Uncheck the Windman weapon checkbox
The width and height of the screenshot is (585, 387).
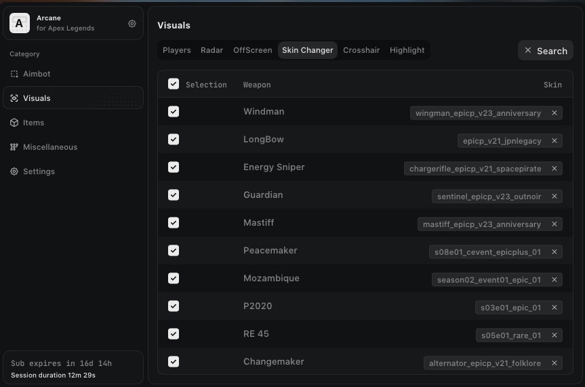pyautogui.click(x=174, y=112)
